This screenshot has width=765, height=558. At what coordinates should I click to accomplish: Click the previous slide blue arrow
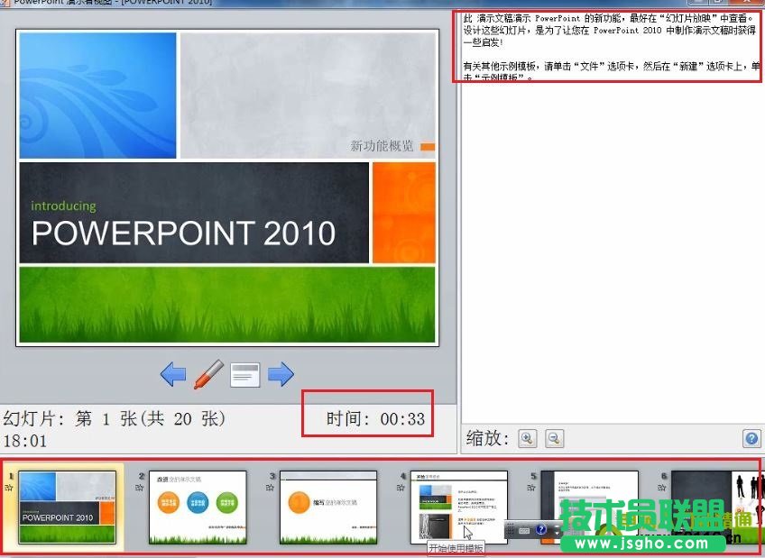point(173,373)
